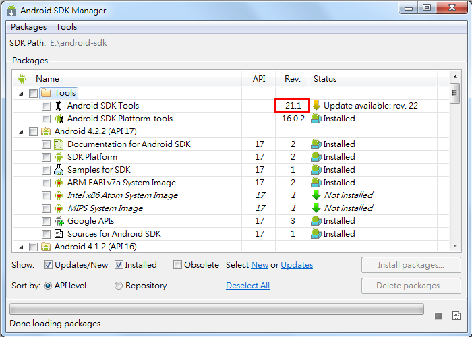Click the installed status icon for Google APIs
The width and height of the screenshot is (472, 337).
[x=316, y=221]
